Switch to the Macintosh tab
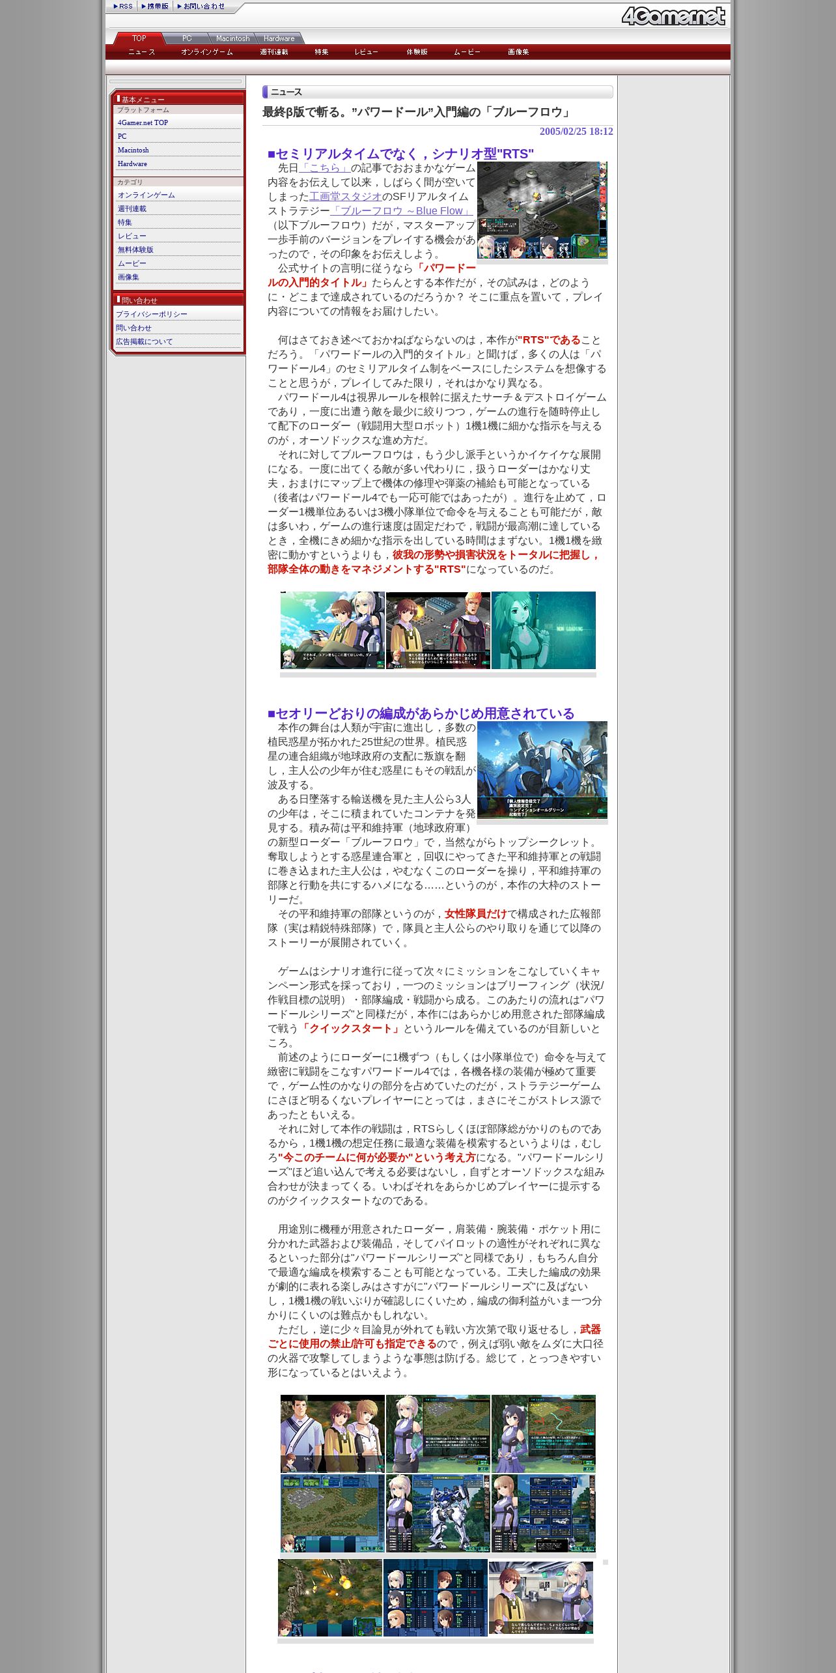Viewport: 836px width, 1673px height. (x=232, y=38)
